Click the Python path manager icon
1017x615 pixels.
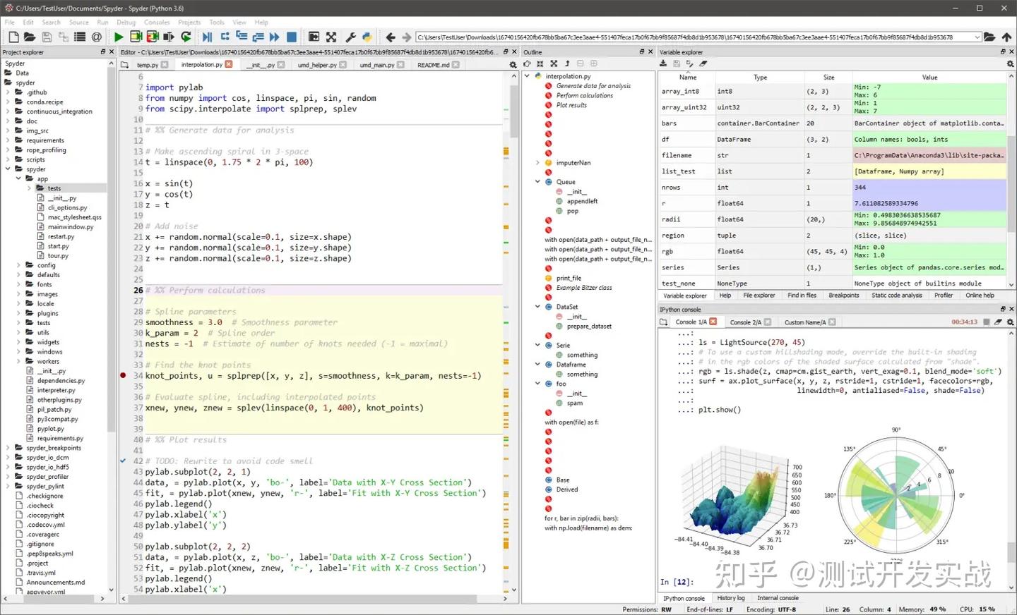tap(367, 37)
